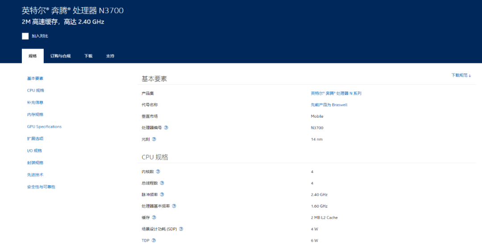
Task: Click the 基本要素 section heading
Action: pos(154,79)
